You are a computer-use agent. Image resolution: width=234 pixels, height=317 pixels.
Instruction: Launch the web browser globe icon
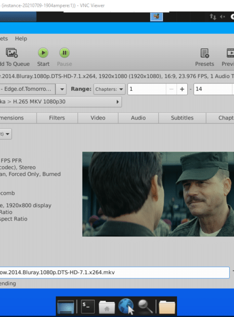pyautogui.click(x=126, y=306)
